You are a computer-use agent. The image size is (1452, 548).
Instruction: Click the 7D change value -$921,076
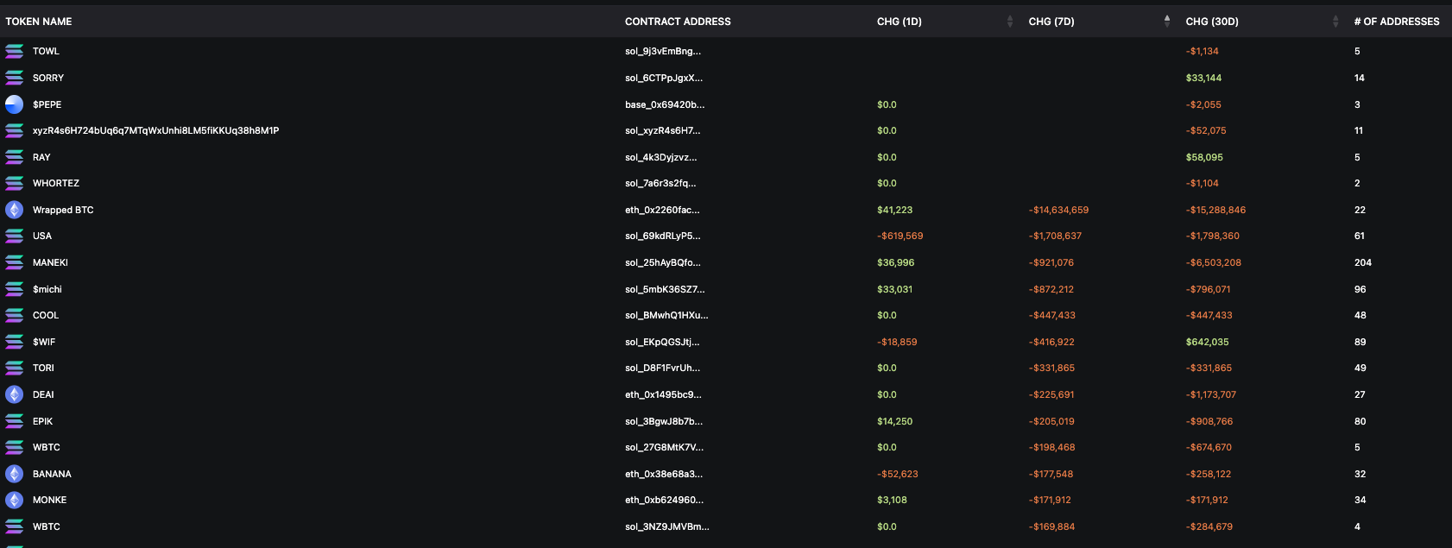1051,262
